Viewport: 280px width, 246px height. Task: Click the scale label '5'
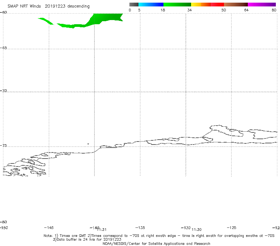(x=139, y=10)
